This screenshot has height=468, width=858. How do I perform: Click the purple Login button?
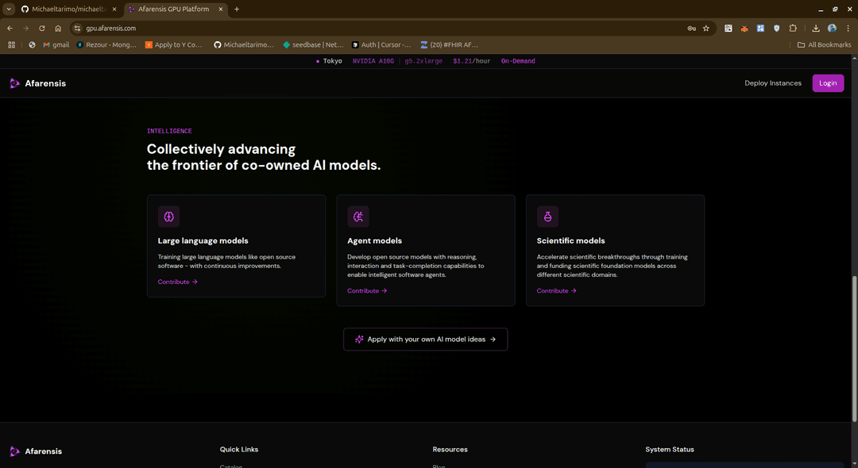pyautogui.click(x=828, y=83)
